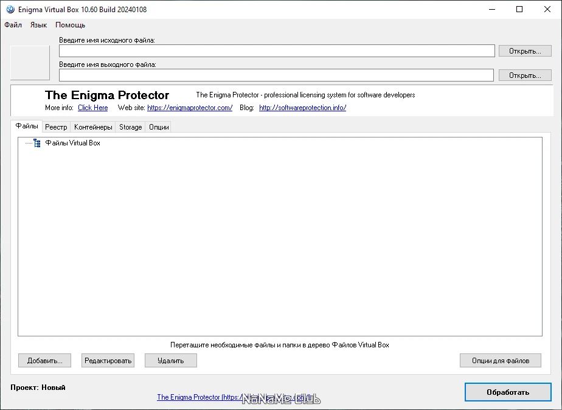562x410 pixels.
Task: Click Открыть button for source file
Action: pos(525,51)
